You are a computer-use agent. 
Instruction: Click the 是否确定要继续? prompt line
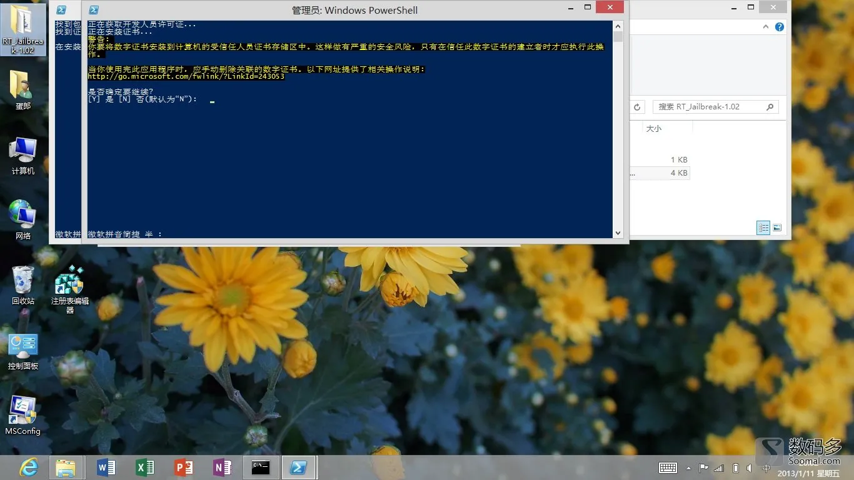tap(121, 92)
